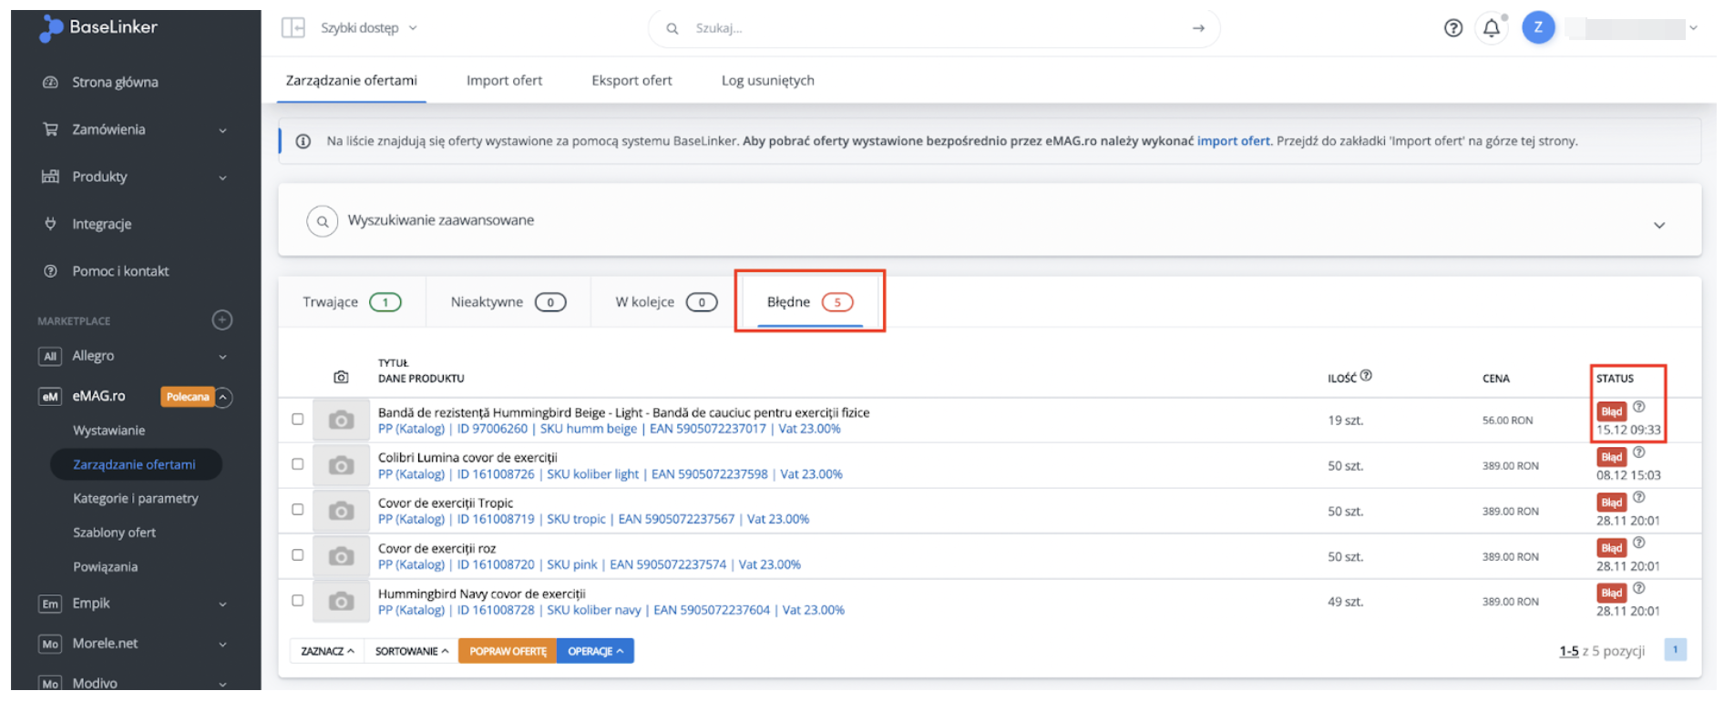Screen dimensions: 1724x701
Task: Open Wystawianie in the sidebar
Action: click(109, 431)
